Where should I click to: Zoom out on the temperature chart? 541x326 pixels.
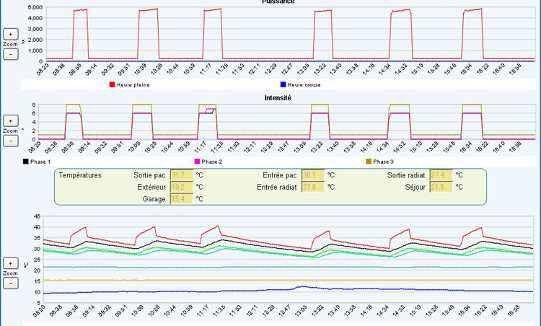11,283
